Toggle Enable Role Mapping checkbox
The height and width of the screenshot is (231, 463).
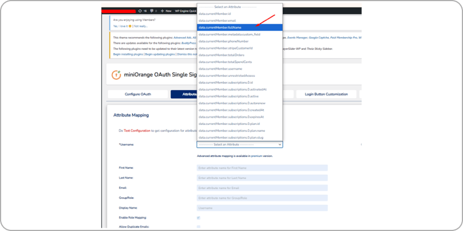(198, 217)
